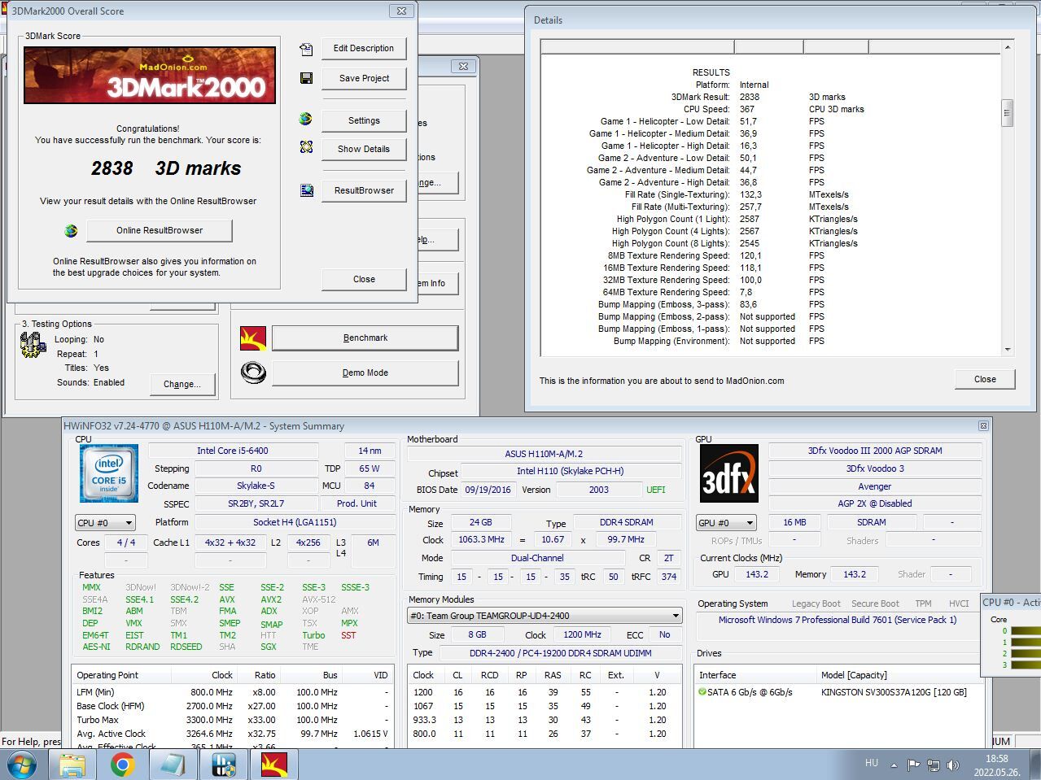The height and width of the screenshot is (780, 1041).
Task: Launch Demo Mode button
Action: tap(365, 373)
